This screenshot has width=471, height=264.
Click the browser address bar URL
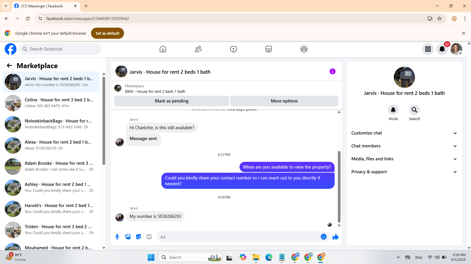tap(87, 19)
